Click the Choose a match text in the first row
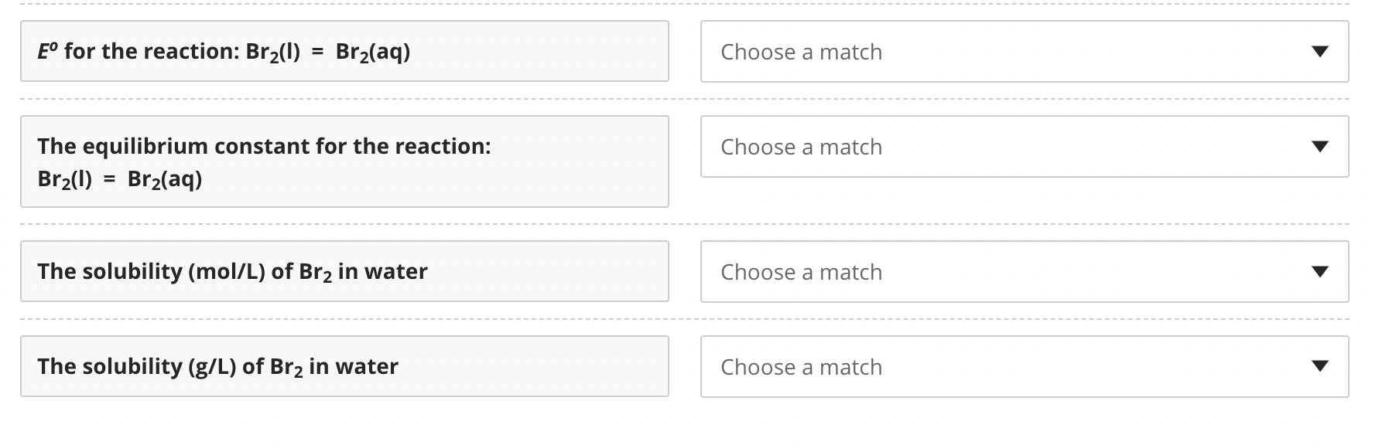This screenshot has height=445, width=1379. tap(800, 51)
